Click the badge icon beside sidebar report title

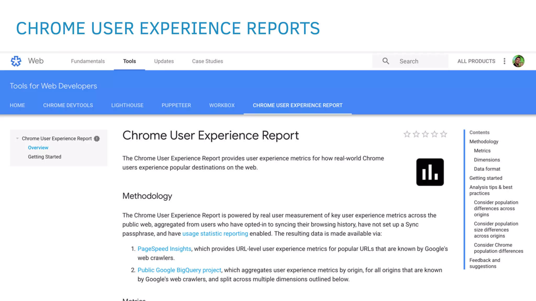97,139
